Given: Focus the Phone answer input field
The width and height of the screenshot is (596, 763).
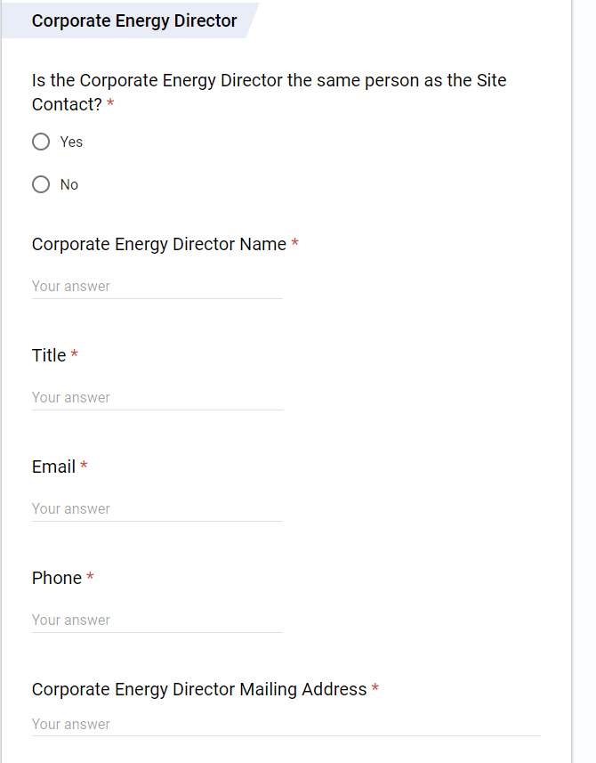Looking at the screenshot, I should (x=157, y=620).
